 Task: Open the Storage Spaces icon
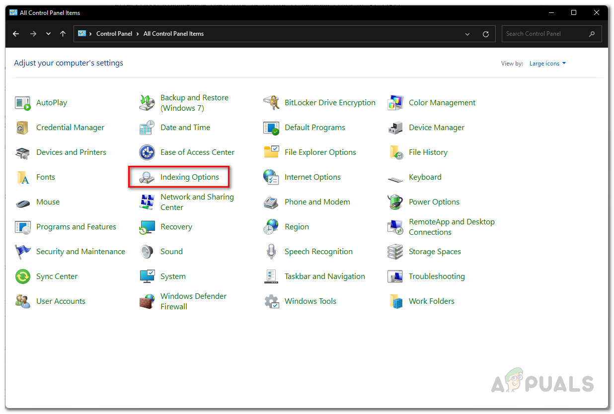(395, 252)
